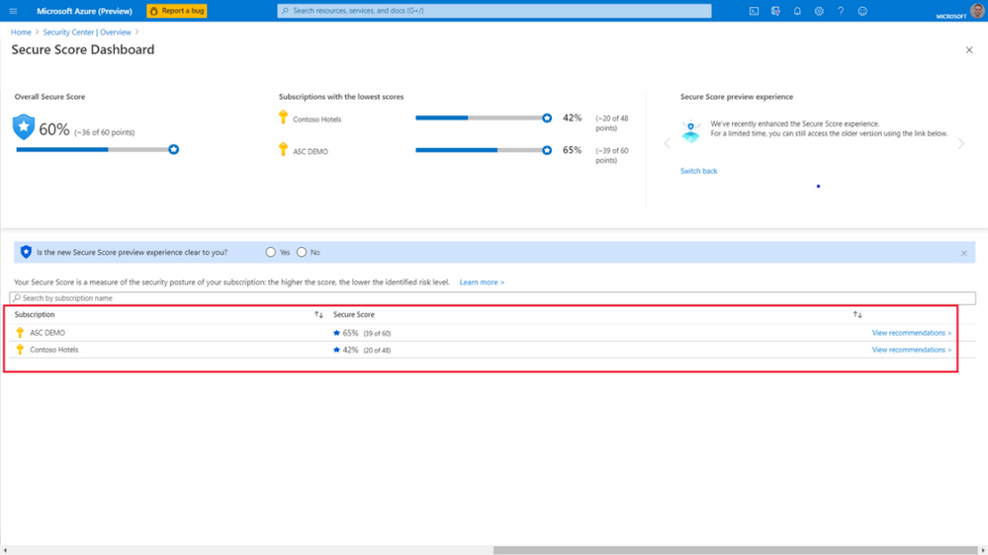Select No for the preview experience survey
The height and width of the screenshot is (555, 988).
click(x=302, y=252)
